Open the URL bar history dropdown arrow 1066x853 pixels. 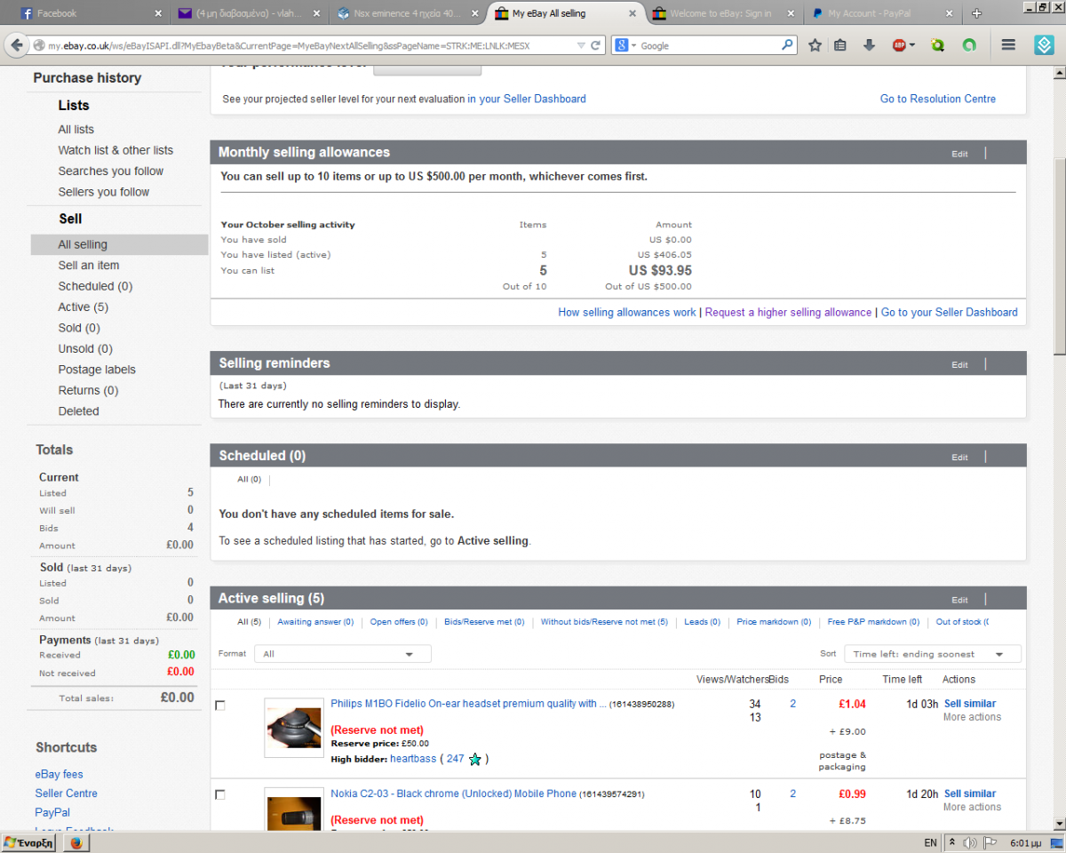point(580,45)
